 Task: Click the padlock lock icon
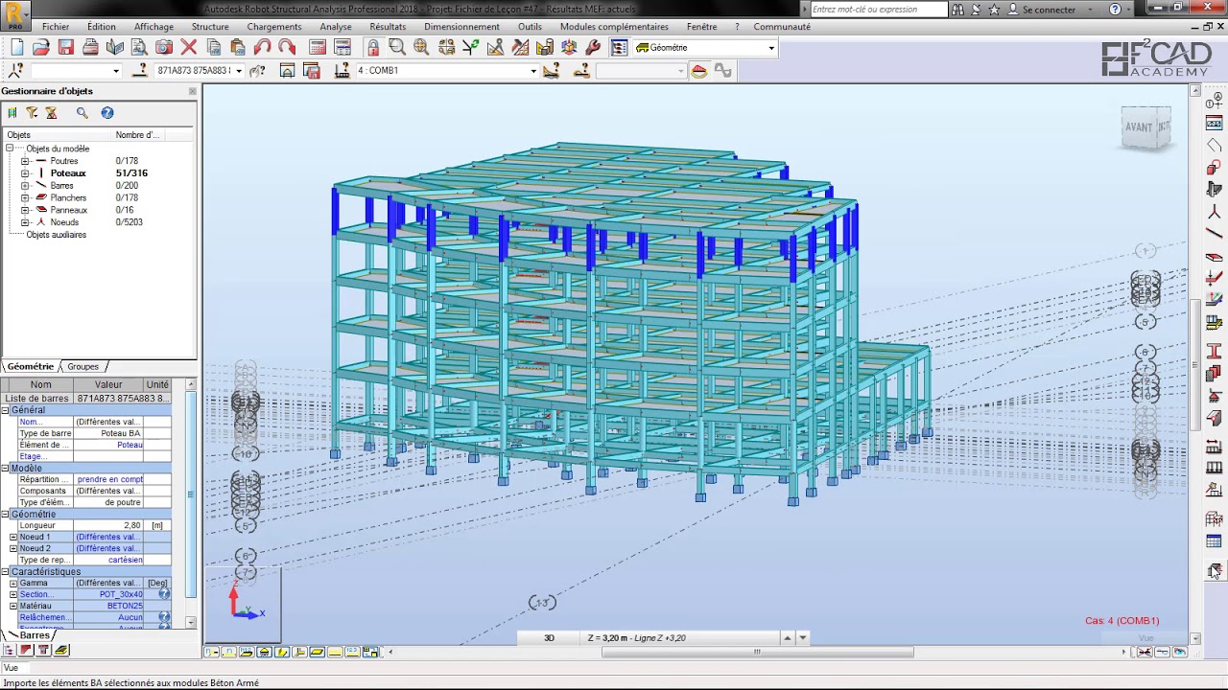pos(373,47)
